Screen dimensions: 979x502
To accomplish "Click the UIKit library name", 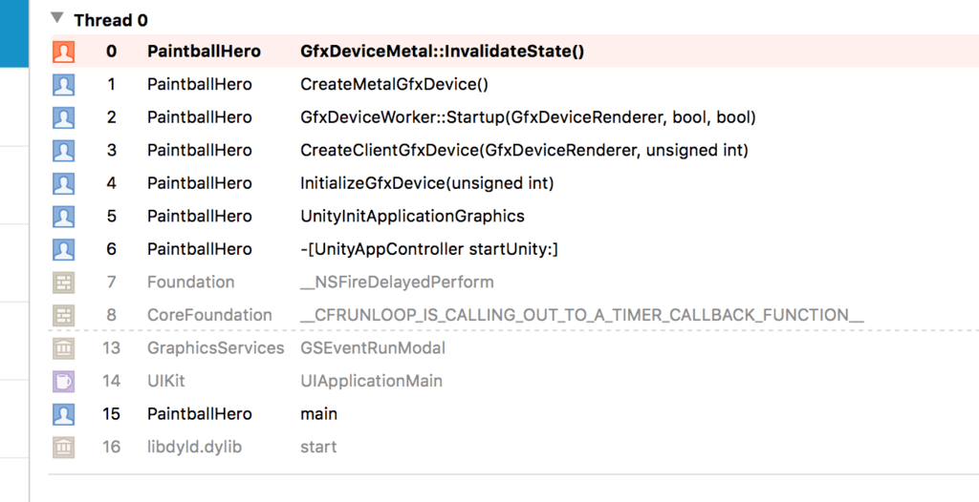I will click(x=166, y=381).
